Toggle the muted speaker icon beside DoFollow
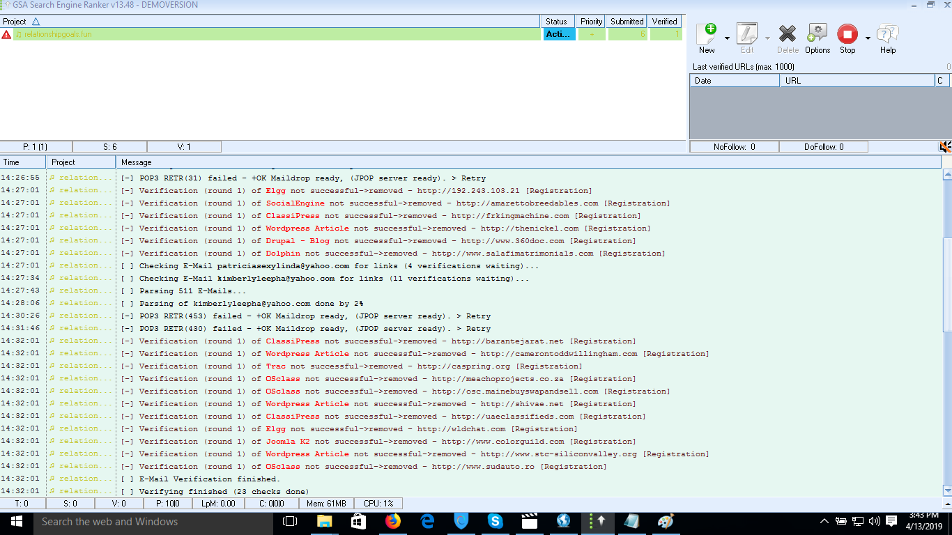 pos(945,147)
